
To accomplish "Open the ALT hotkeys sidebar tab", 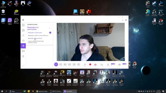I will pos(23,51).
